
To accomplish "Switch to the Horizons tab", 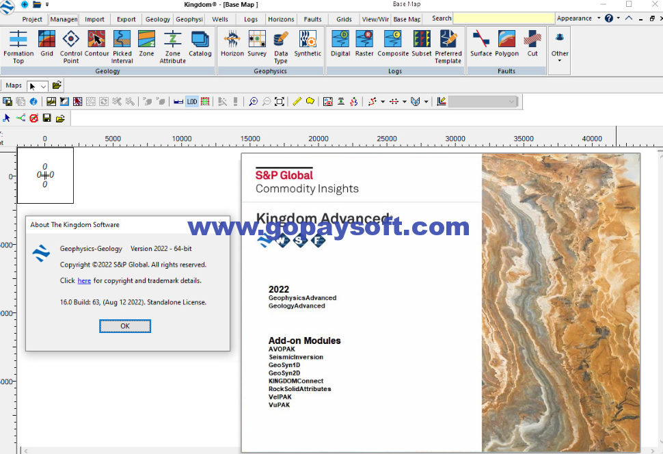I will click(281, 19).
